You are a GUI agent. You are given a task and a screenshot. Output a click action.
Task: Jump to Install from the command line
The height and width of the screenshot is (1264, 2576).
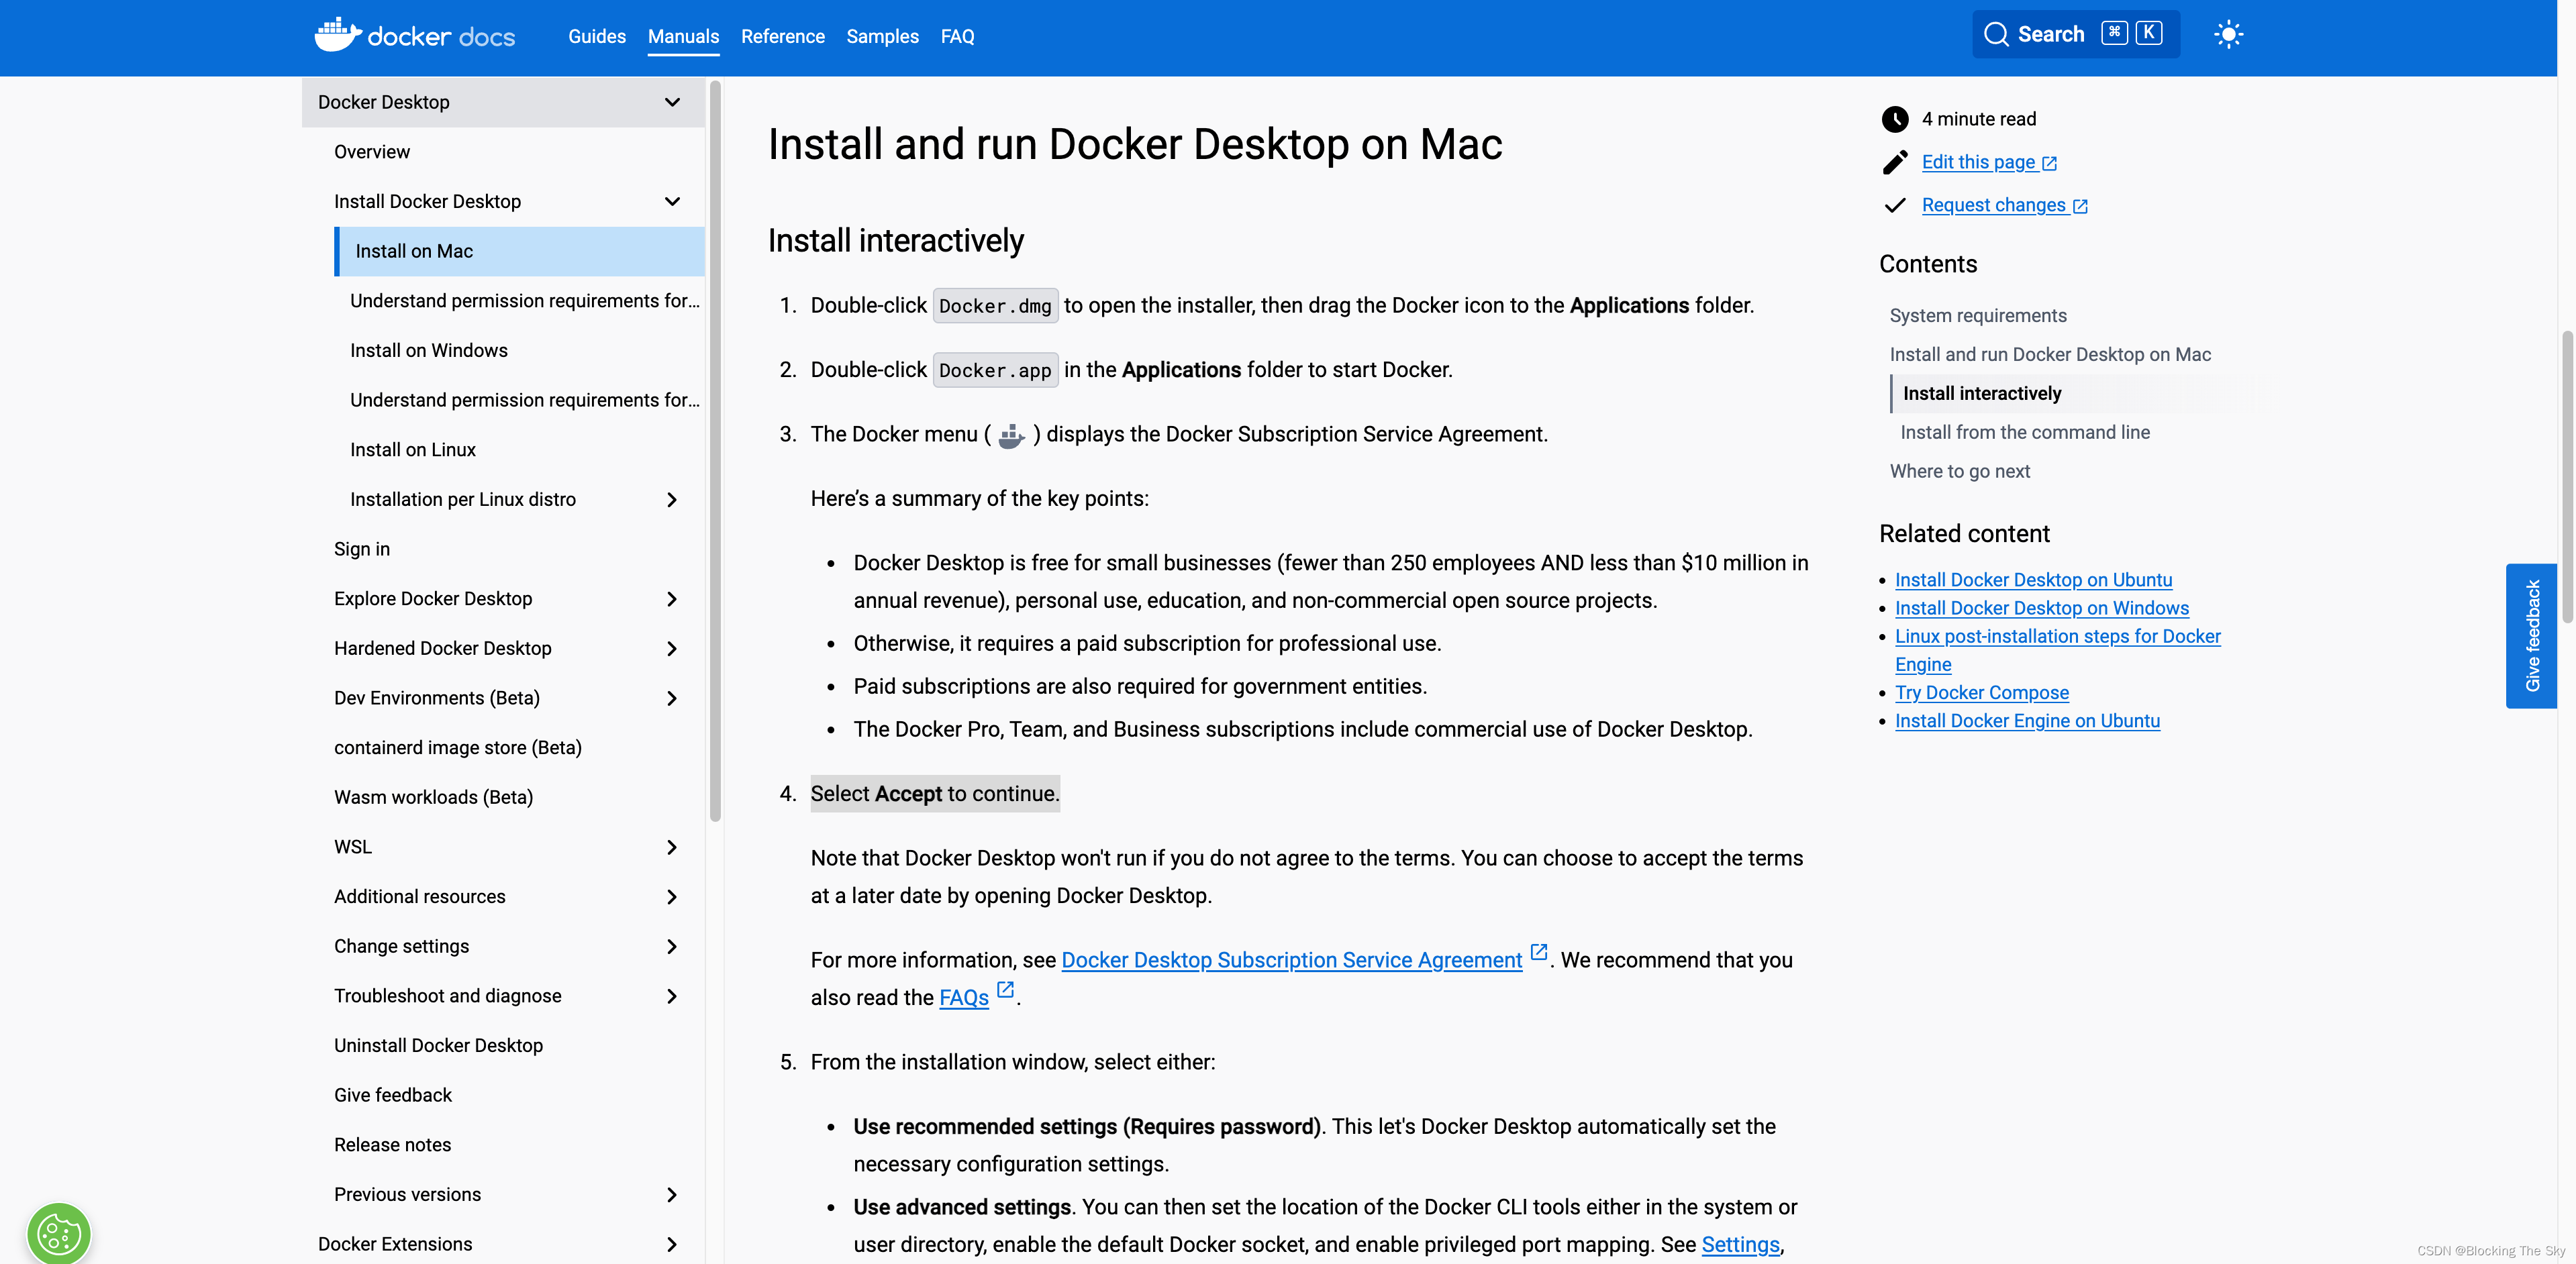pyautogui.click(x=2024, y=433)
